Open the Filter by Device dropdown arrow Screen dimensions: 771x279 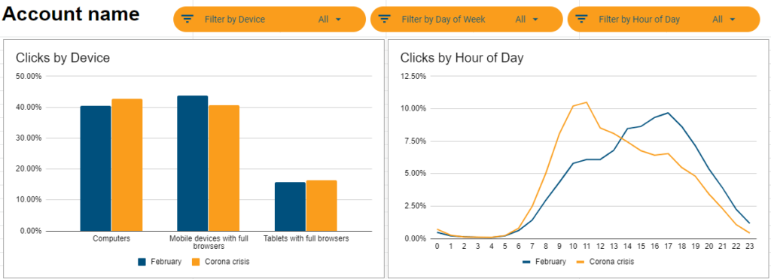338,20
